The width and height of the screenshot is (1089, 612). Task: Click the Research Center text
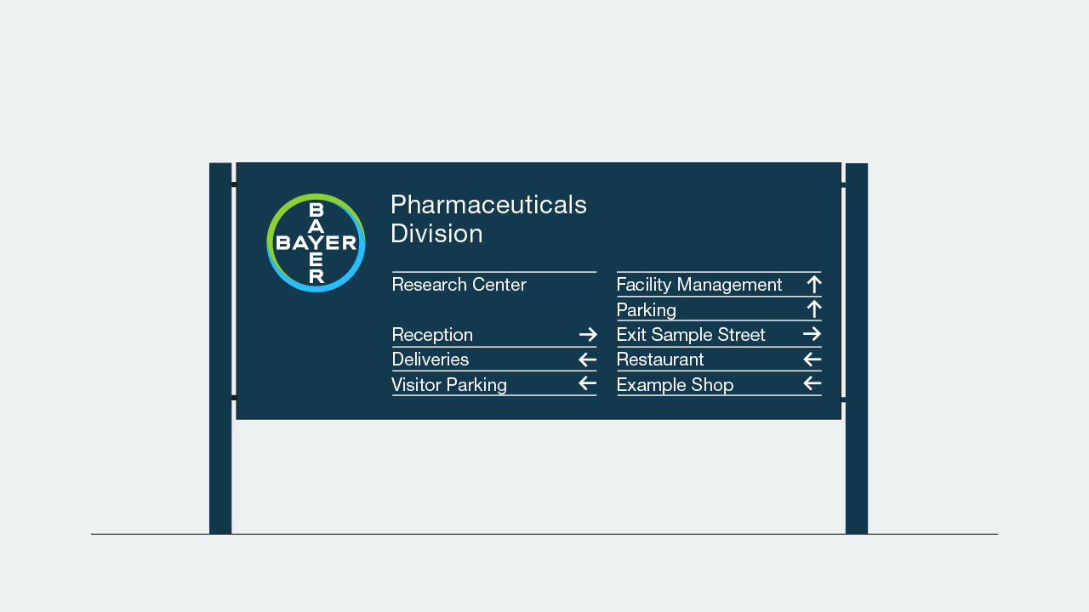tap(459, 285)
